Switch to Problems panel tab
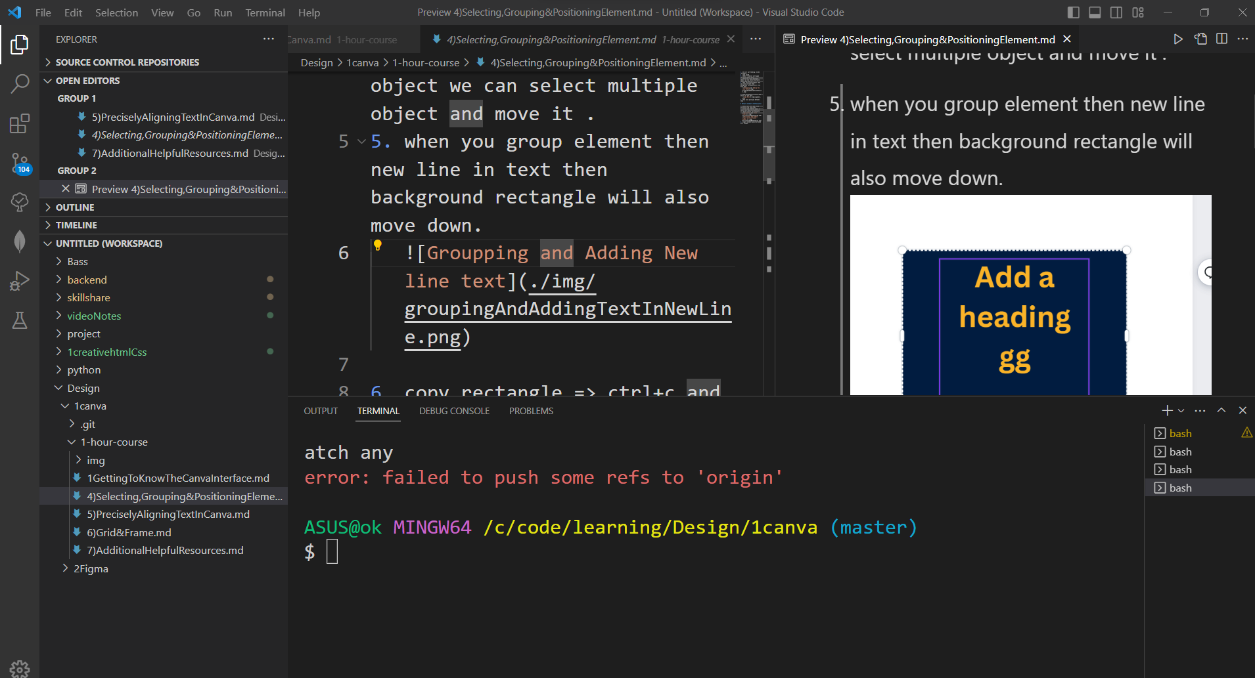Screen dimensions: 1255x678 (531, 411)
